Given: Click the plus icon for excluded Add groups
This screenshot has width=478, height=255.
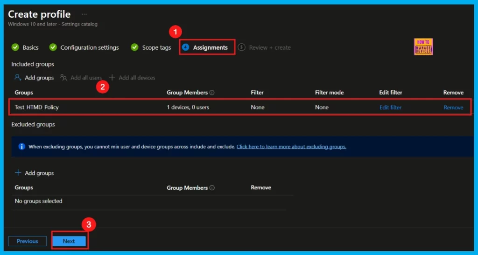Looking at the screenshot, I should tap(18, 173).
